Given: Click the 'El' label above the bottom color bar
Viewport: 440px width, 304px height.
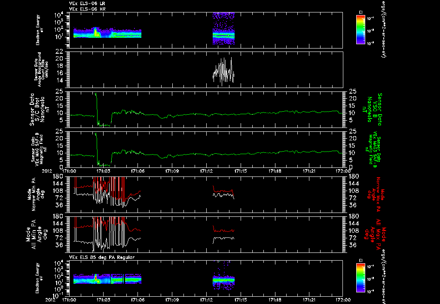Looking at the screenshot, I should [361, 261].
